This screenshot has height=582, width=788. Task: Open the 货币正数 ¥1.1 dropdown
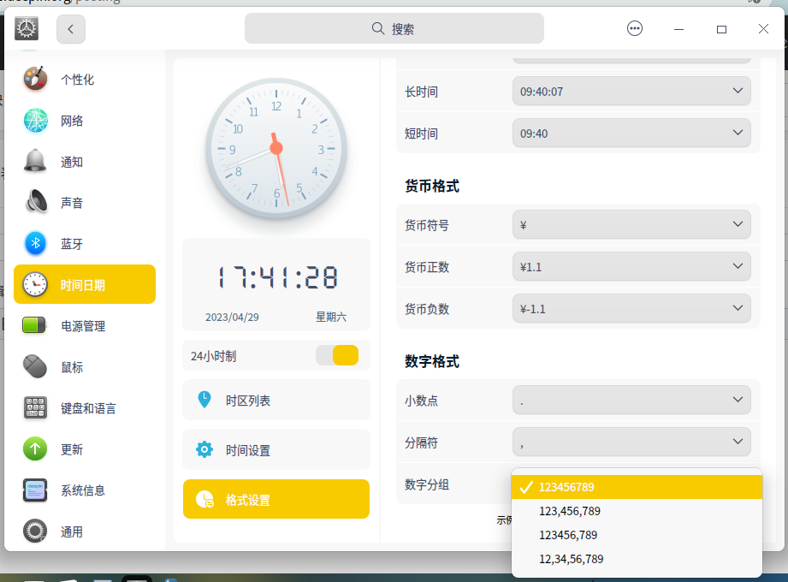click(x=631, y=266)
